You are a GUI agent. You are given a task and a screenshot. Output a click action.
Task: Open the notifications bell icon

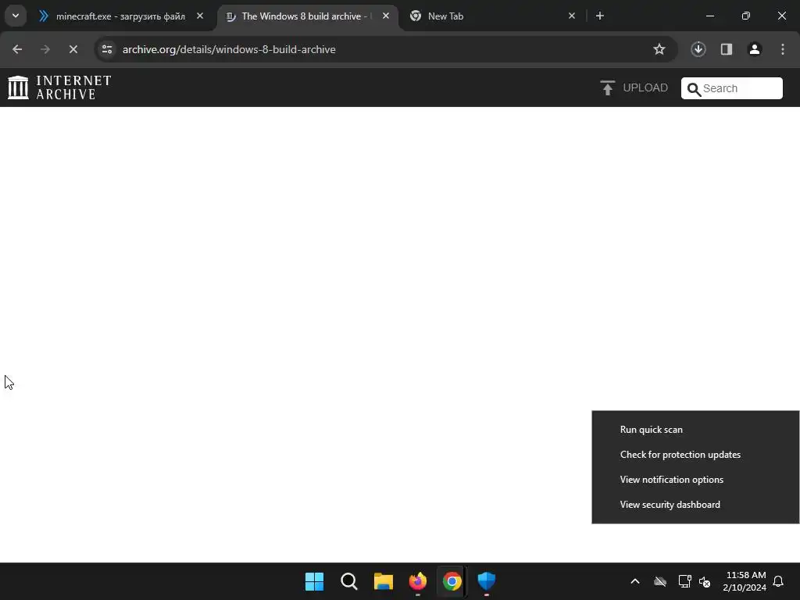tap(779, 581)
